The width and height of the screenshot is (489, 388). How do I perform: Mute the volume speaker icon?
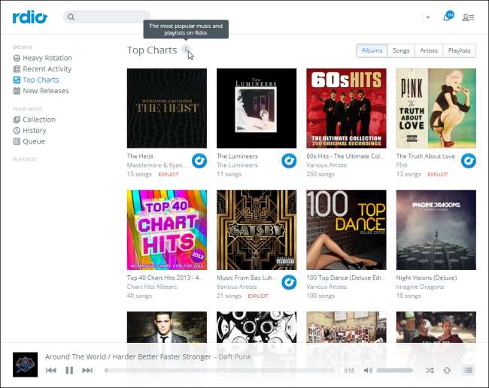368,370
